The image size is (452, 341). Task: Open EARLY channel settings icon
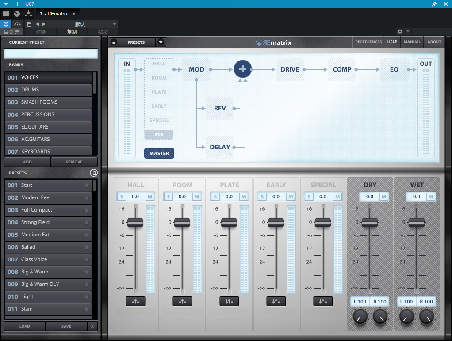point(276,301)
